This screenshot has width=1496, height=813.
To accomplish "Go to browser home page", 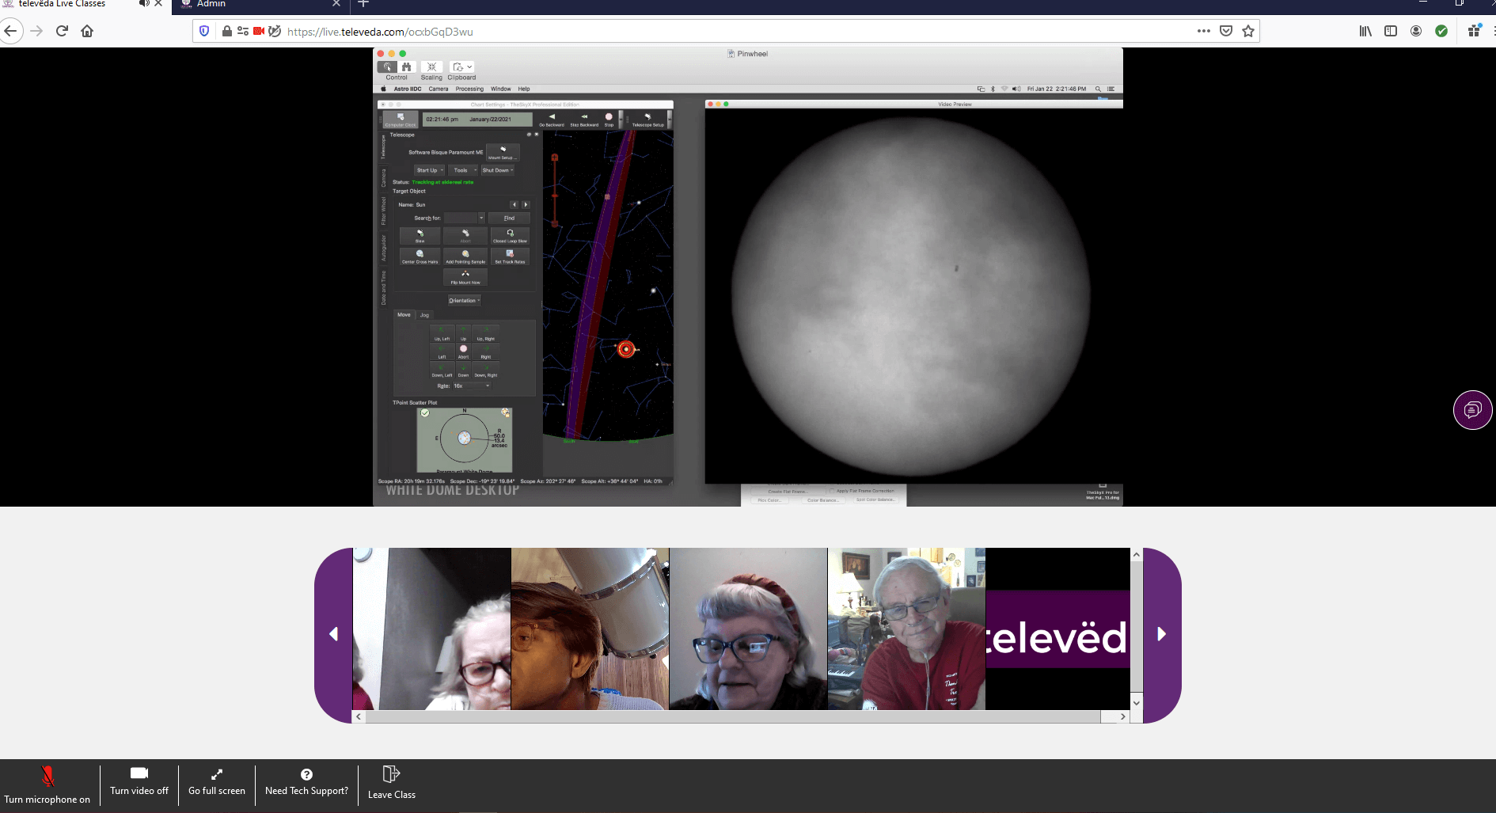I will coord(87,31).
